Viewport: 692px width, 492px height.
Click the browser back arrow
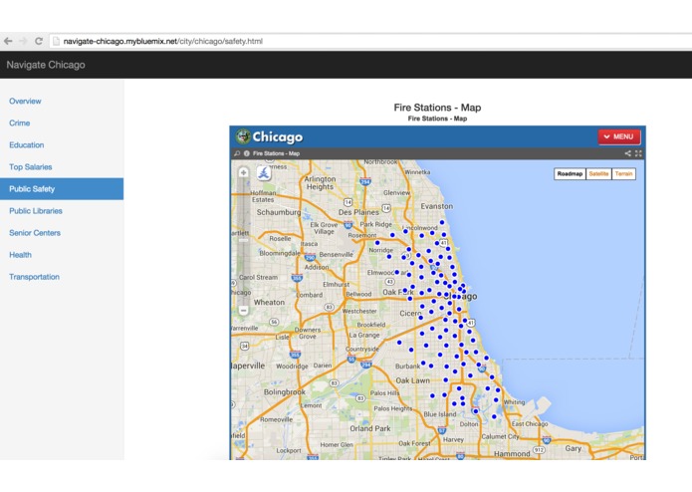(x=8, y=41)
